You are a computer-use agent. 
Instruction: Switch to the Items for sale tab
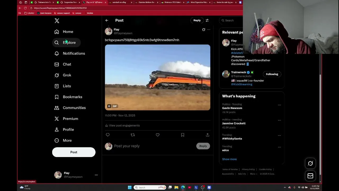[225, 2]
